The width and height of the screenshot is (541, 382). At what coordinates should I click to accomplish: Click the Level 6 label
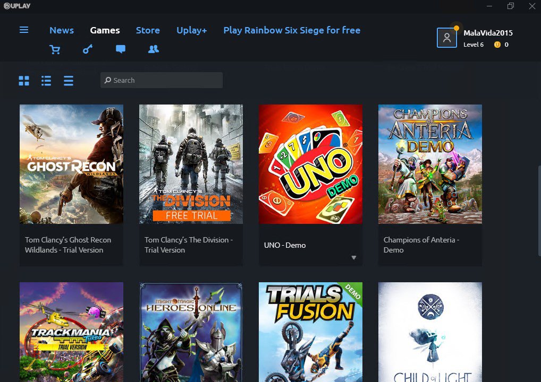(474, 45)
